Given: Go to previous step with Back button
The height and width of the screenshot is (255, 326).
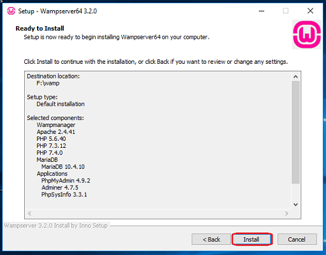Looking at the screenshot, I should [211, 240].
